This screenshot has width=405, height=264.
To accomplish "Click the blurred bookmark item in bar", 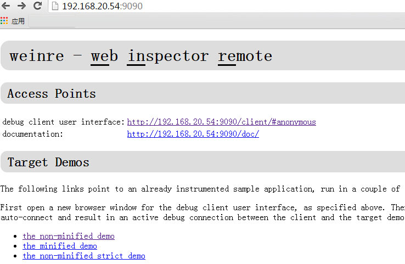I will coord(52,22).
